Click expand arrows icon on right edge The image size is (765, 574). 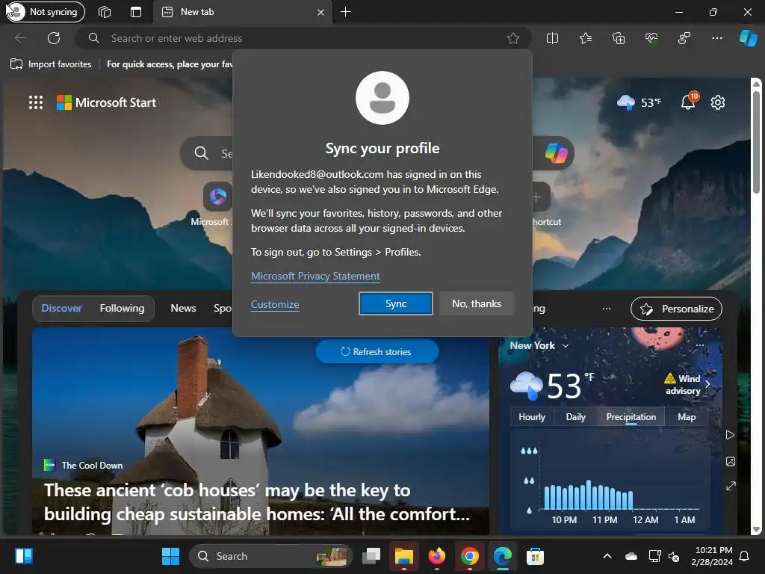731,486
